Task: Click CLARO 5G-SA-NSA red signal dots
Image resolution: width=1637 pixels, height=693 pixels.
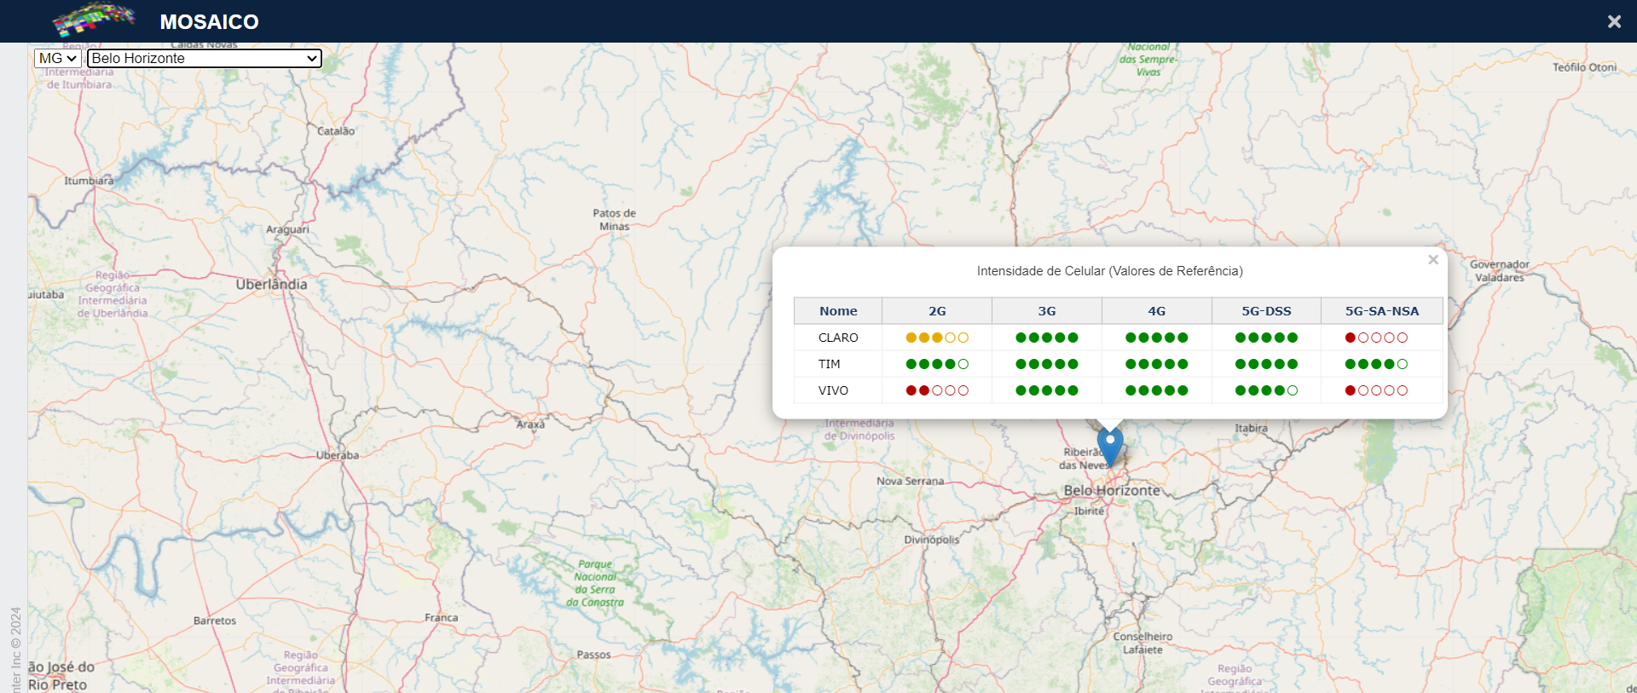Action: click(1376, 338)
